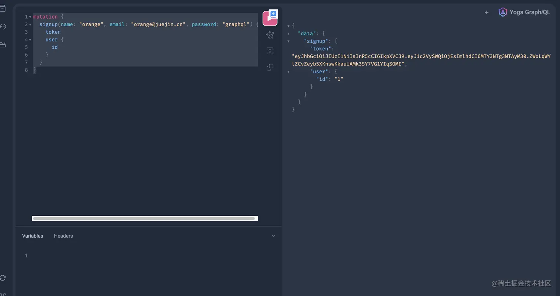Image resolution: width=560 pixels, height=296 pixels.
Task: Re-fetch the GraphQL schema
Action: (x=3, y=278)
